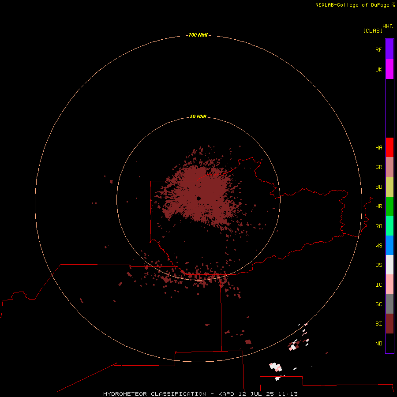Click the BI dark-red legend swatch
The width and height of the screenshot is (397, 397).
point(390,324)
